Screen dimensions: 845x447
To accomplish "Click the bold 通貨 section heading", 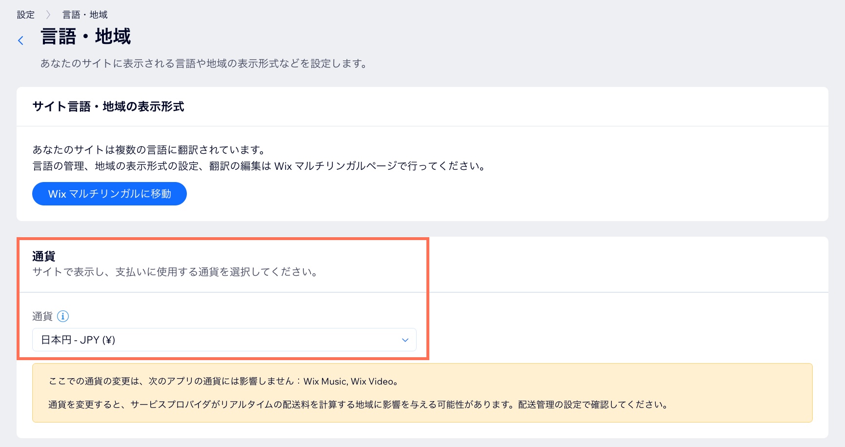I will coord(44,256).
